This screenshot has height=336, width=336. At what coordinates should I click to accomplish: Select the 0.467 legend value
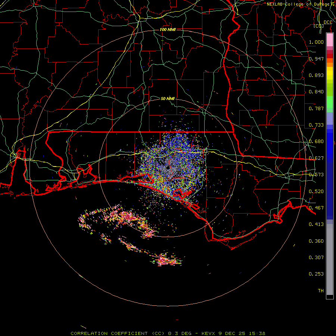pos(316,208)
